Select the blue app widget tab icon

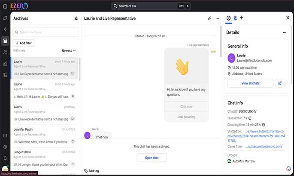point(235,18)
